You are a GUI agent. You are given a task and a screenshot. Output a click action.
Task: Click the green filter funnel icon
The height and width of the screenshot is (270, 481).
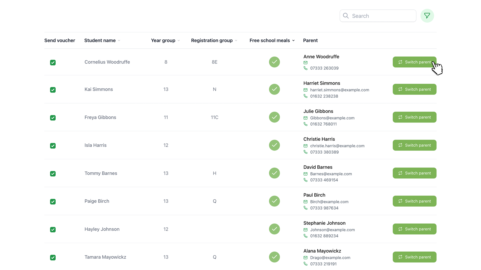coord(427,16)
